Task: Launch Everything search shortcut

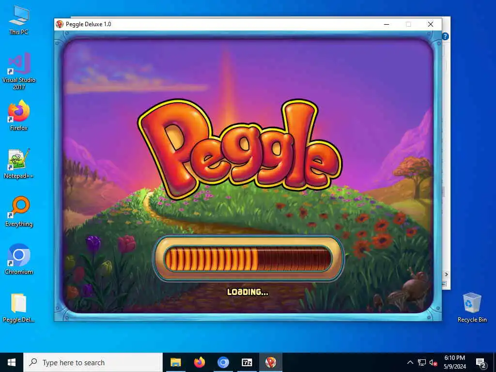Action: (x=19, y=212)
